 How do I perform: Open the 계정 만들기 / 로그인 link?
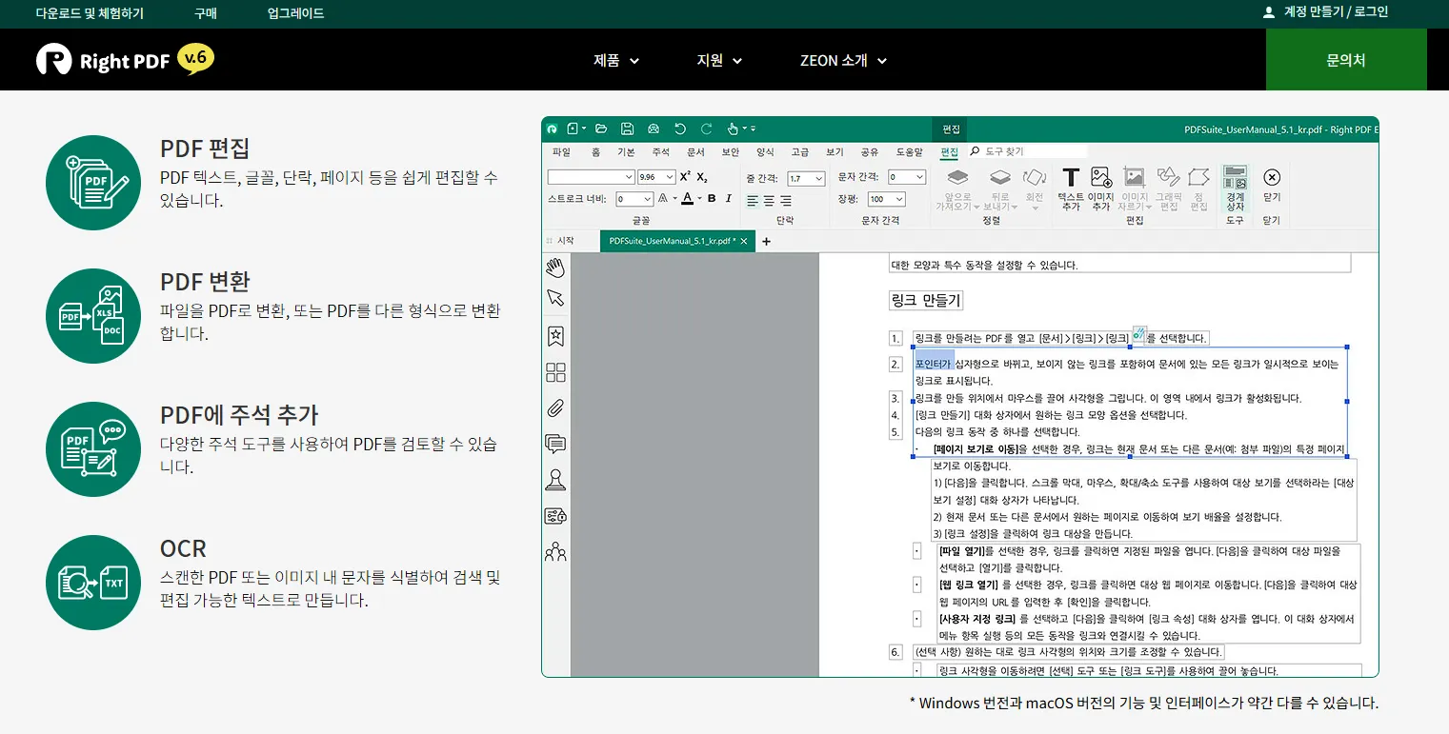(x=1325, y=12)
